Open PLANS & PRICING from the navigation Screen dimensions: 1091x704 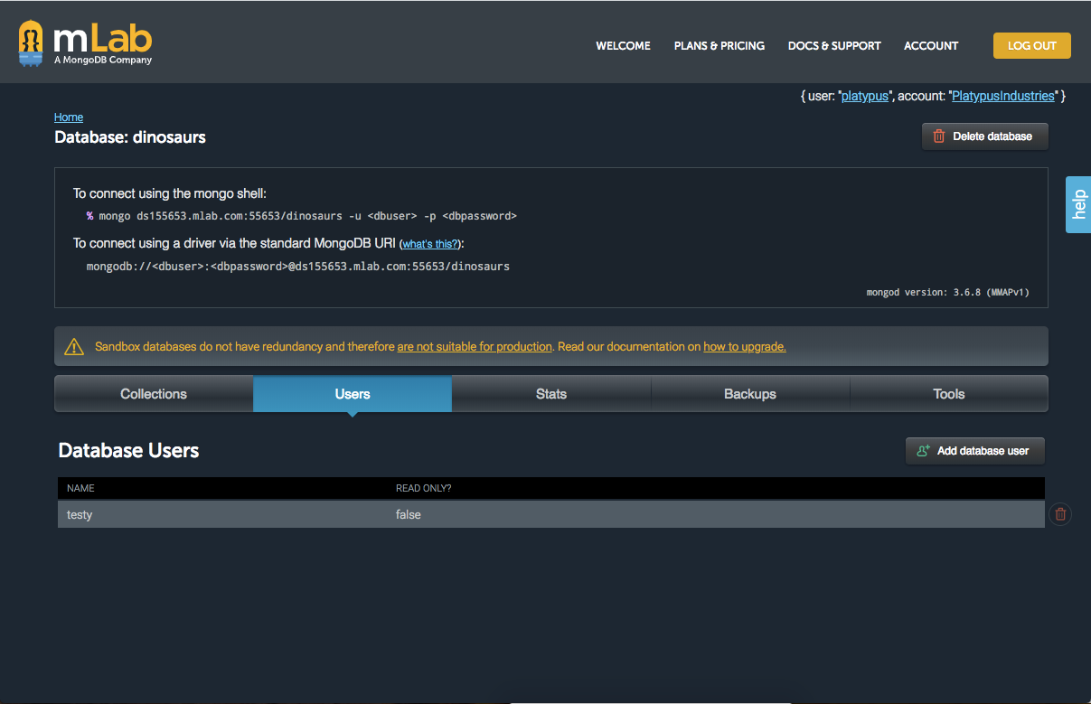pyautogui.click(x=719, y=45)
